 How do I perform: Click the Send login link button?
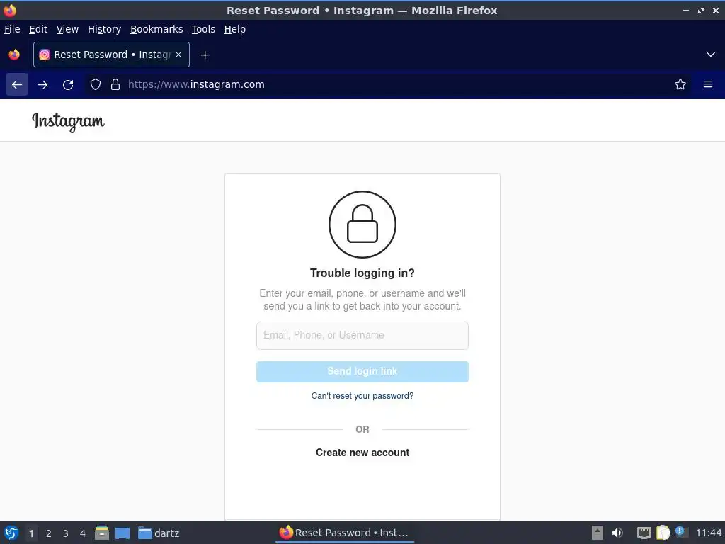pyautogui.click(x=362, y=371)
